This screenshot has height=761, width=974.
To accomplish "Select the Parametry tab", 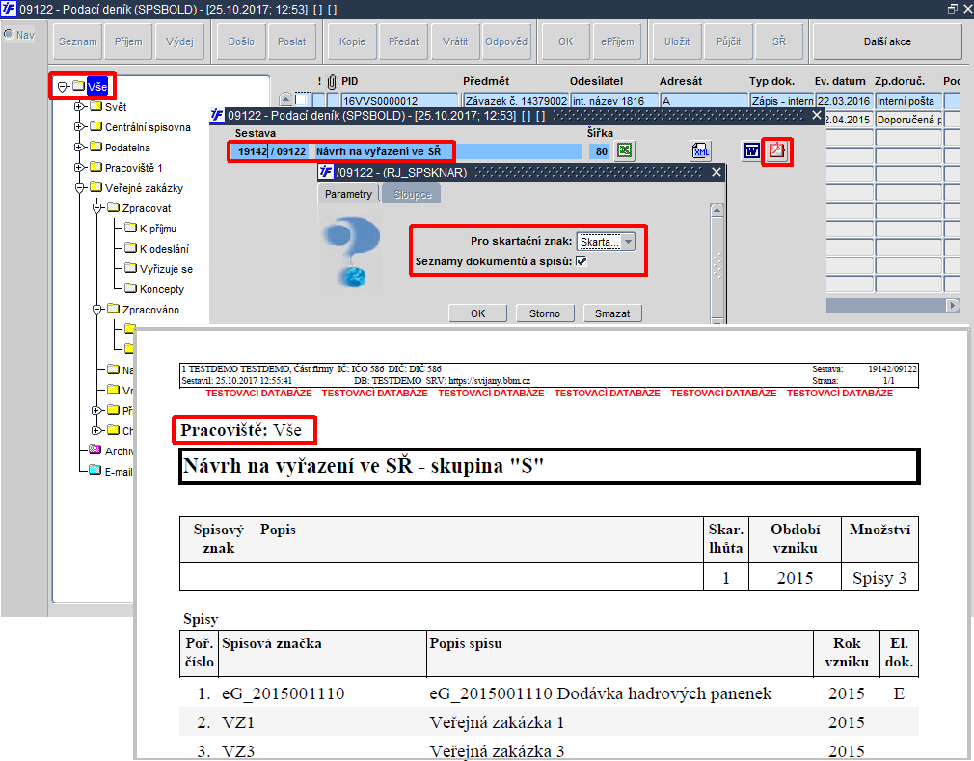I will tap(348, 194).
